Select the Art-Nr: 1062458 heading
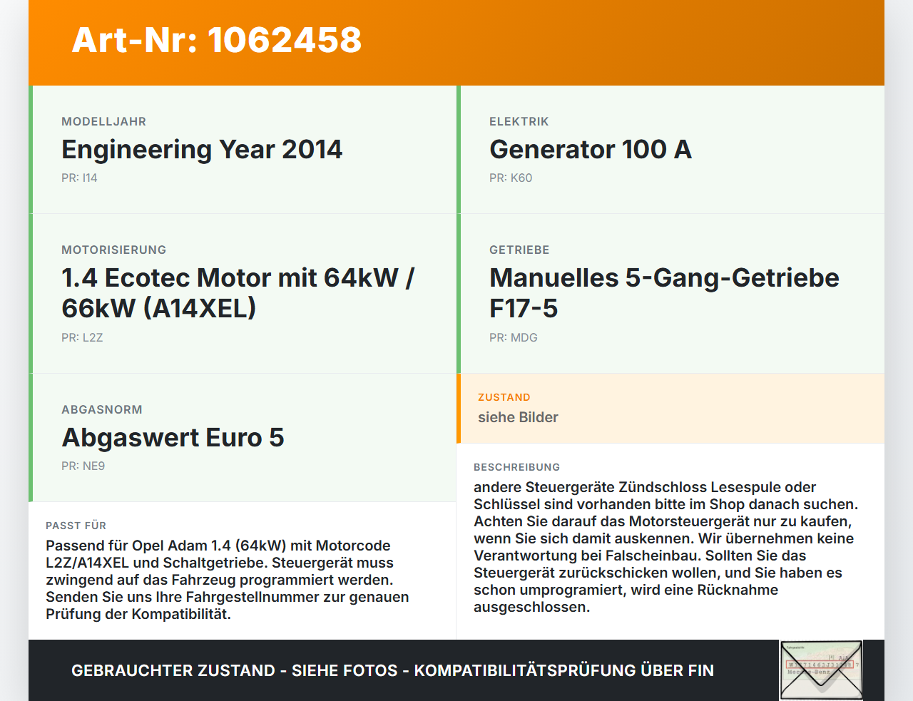 (x=217, y=40)
